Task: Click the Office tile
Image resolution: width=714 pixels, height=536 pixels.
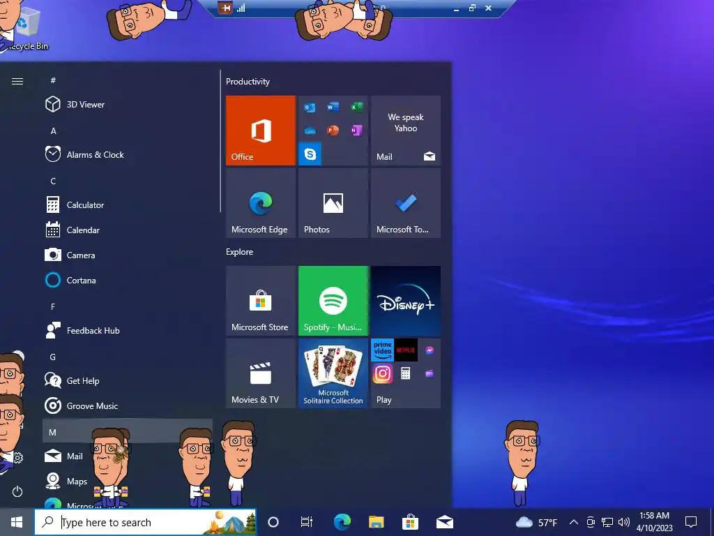Action: pos(261,131)
